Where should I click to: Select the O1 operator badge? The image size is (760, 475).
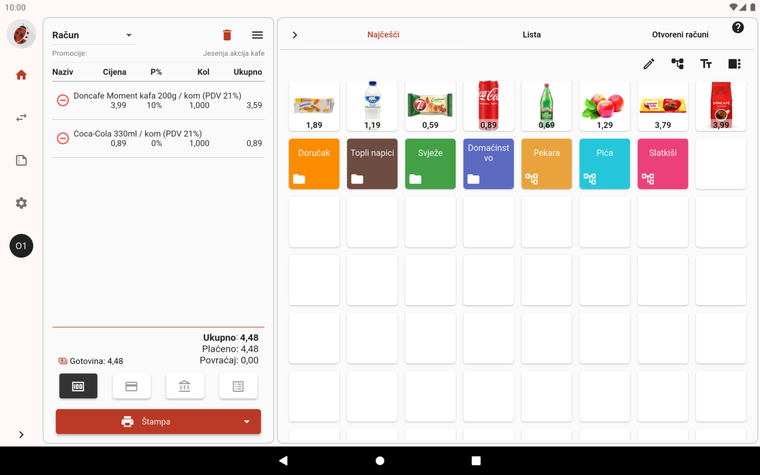pyautogui.click(x=21, y=246)
